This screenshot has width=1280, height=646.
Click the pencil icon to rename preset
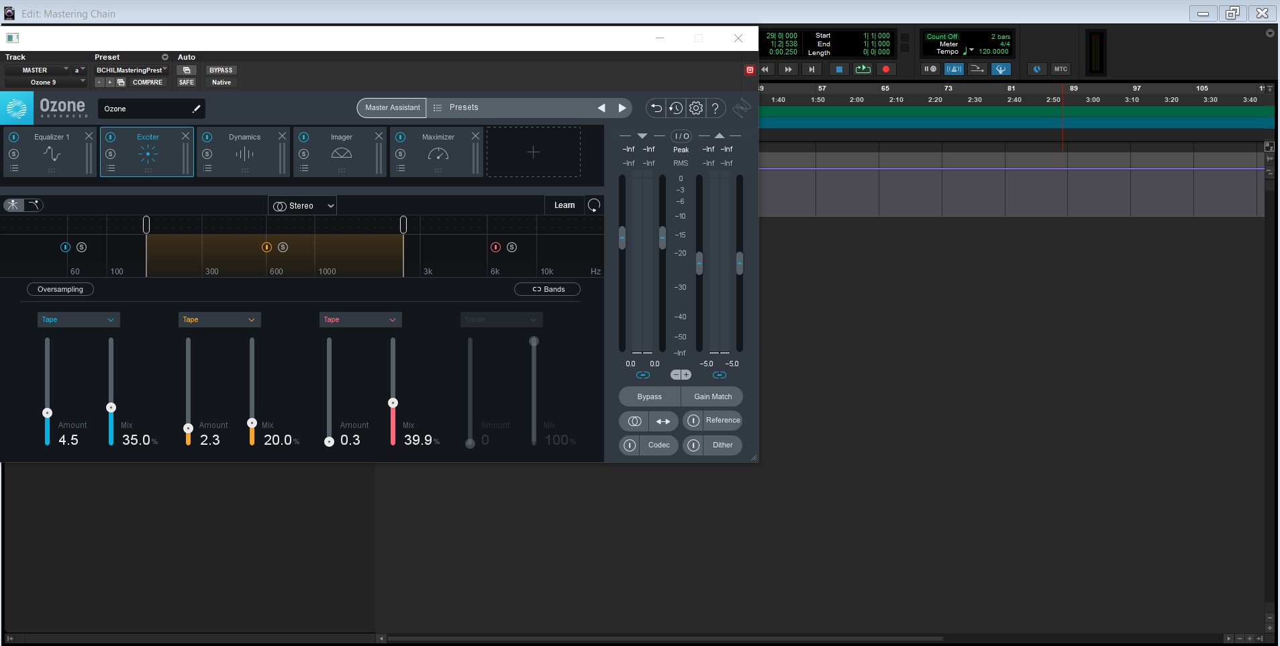pos(196,109)
